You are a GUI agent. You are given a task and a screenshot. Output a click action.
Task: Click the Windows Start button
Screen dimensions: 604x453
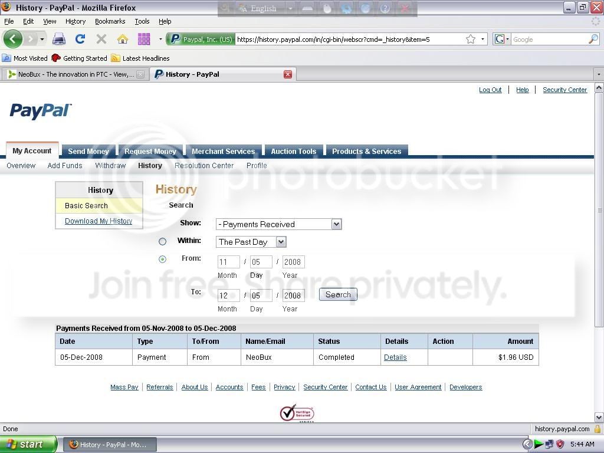pyautogui.click(x=28, y=444)
